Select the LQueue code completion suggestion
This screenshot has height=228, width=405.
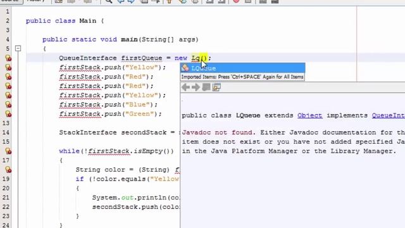(x=242, y=68)
